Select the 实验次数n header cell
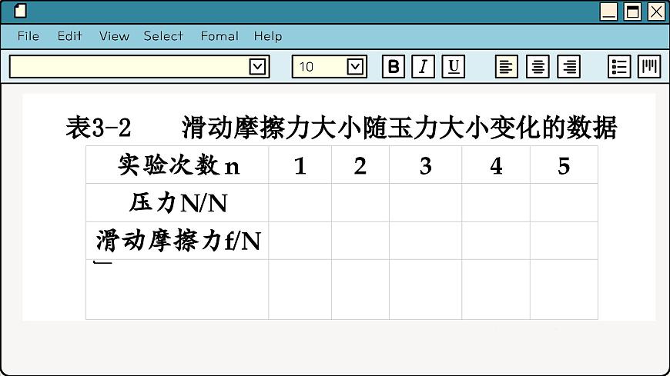This screenshot has height=376, width=670. pyautogui.click(x=177, y=165)
